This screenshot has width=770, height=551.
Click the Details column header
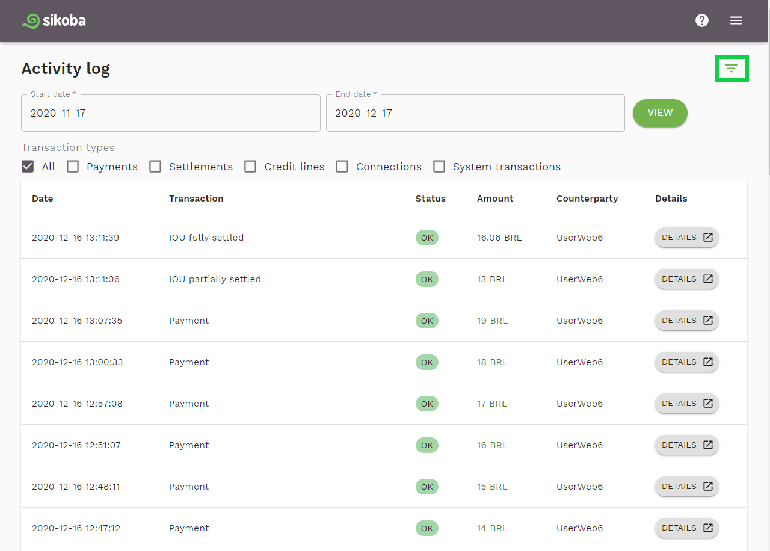tap(671, 199)
